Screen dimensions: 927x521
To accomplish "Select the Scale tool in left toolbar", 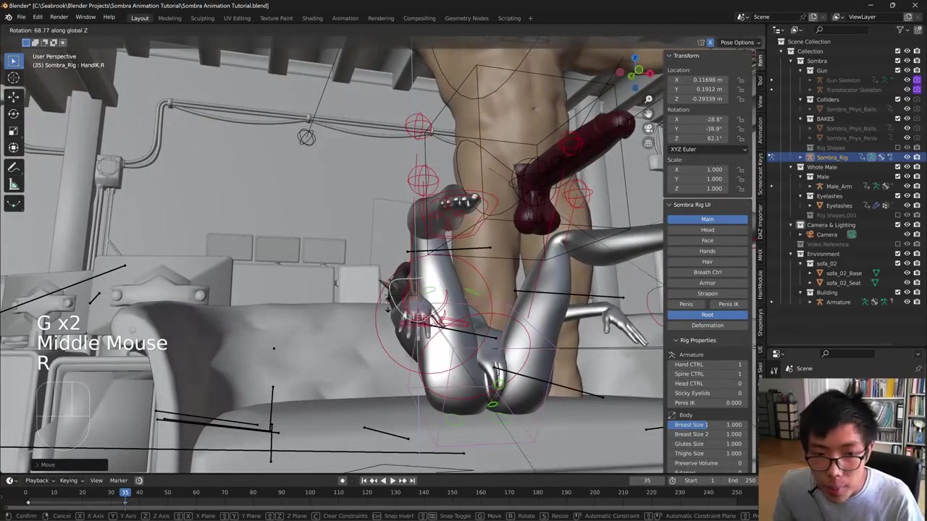I will [13, 131].
